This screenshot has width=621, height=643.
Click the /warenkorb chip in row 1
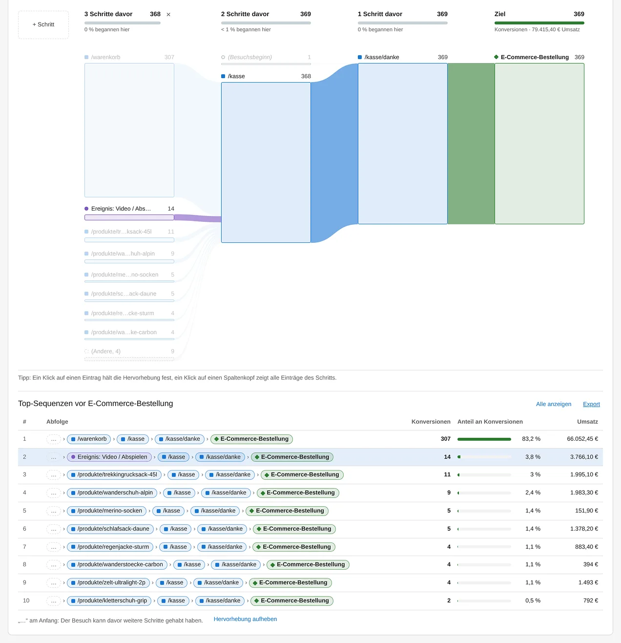89,439
